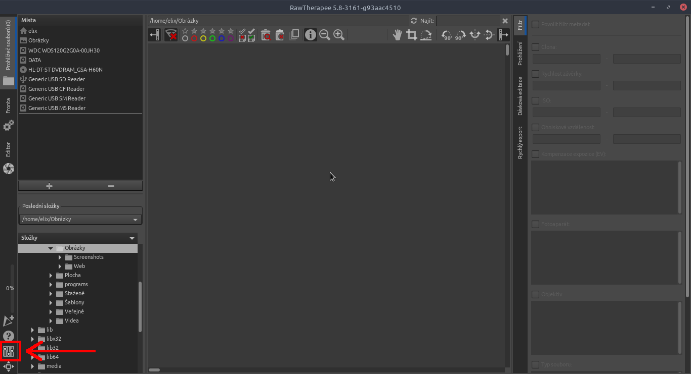Hide the left panel toolbar arrow
Image resolution: width=691 pixels, height=374 pixels.
click(x=155, y=35)
